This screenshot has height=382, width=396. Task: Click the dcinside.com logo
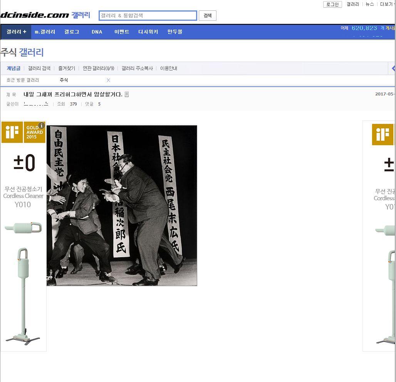[x=35, y=15]
